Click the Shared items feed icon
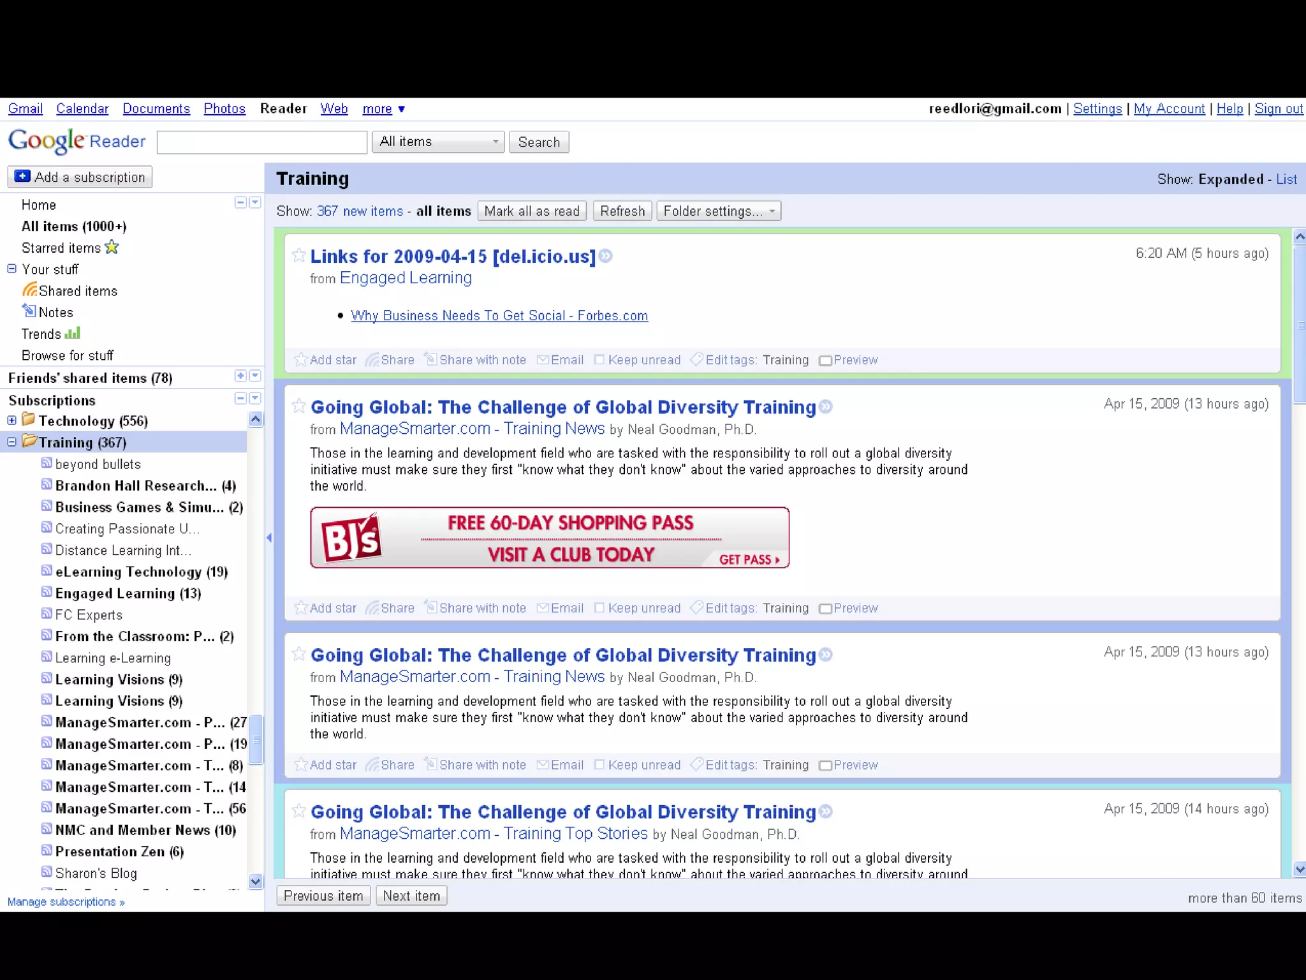 [29, 290]
